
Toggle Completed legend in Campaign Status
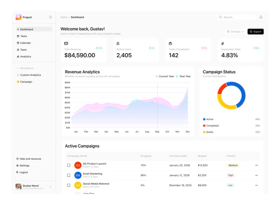point(211,126)
